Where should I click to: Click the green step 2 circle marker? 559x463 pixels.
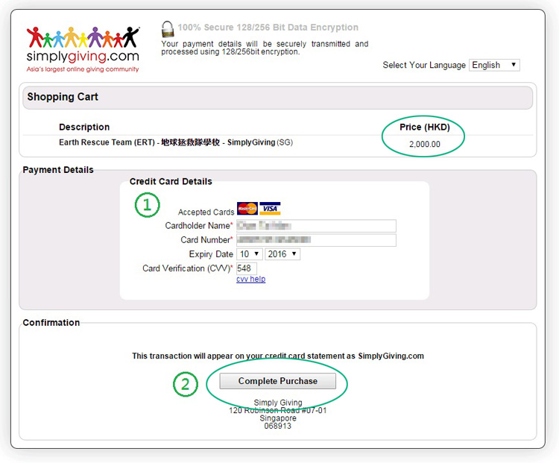[186, 383]
